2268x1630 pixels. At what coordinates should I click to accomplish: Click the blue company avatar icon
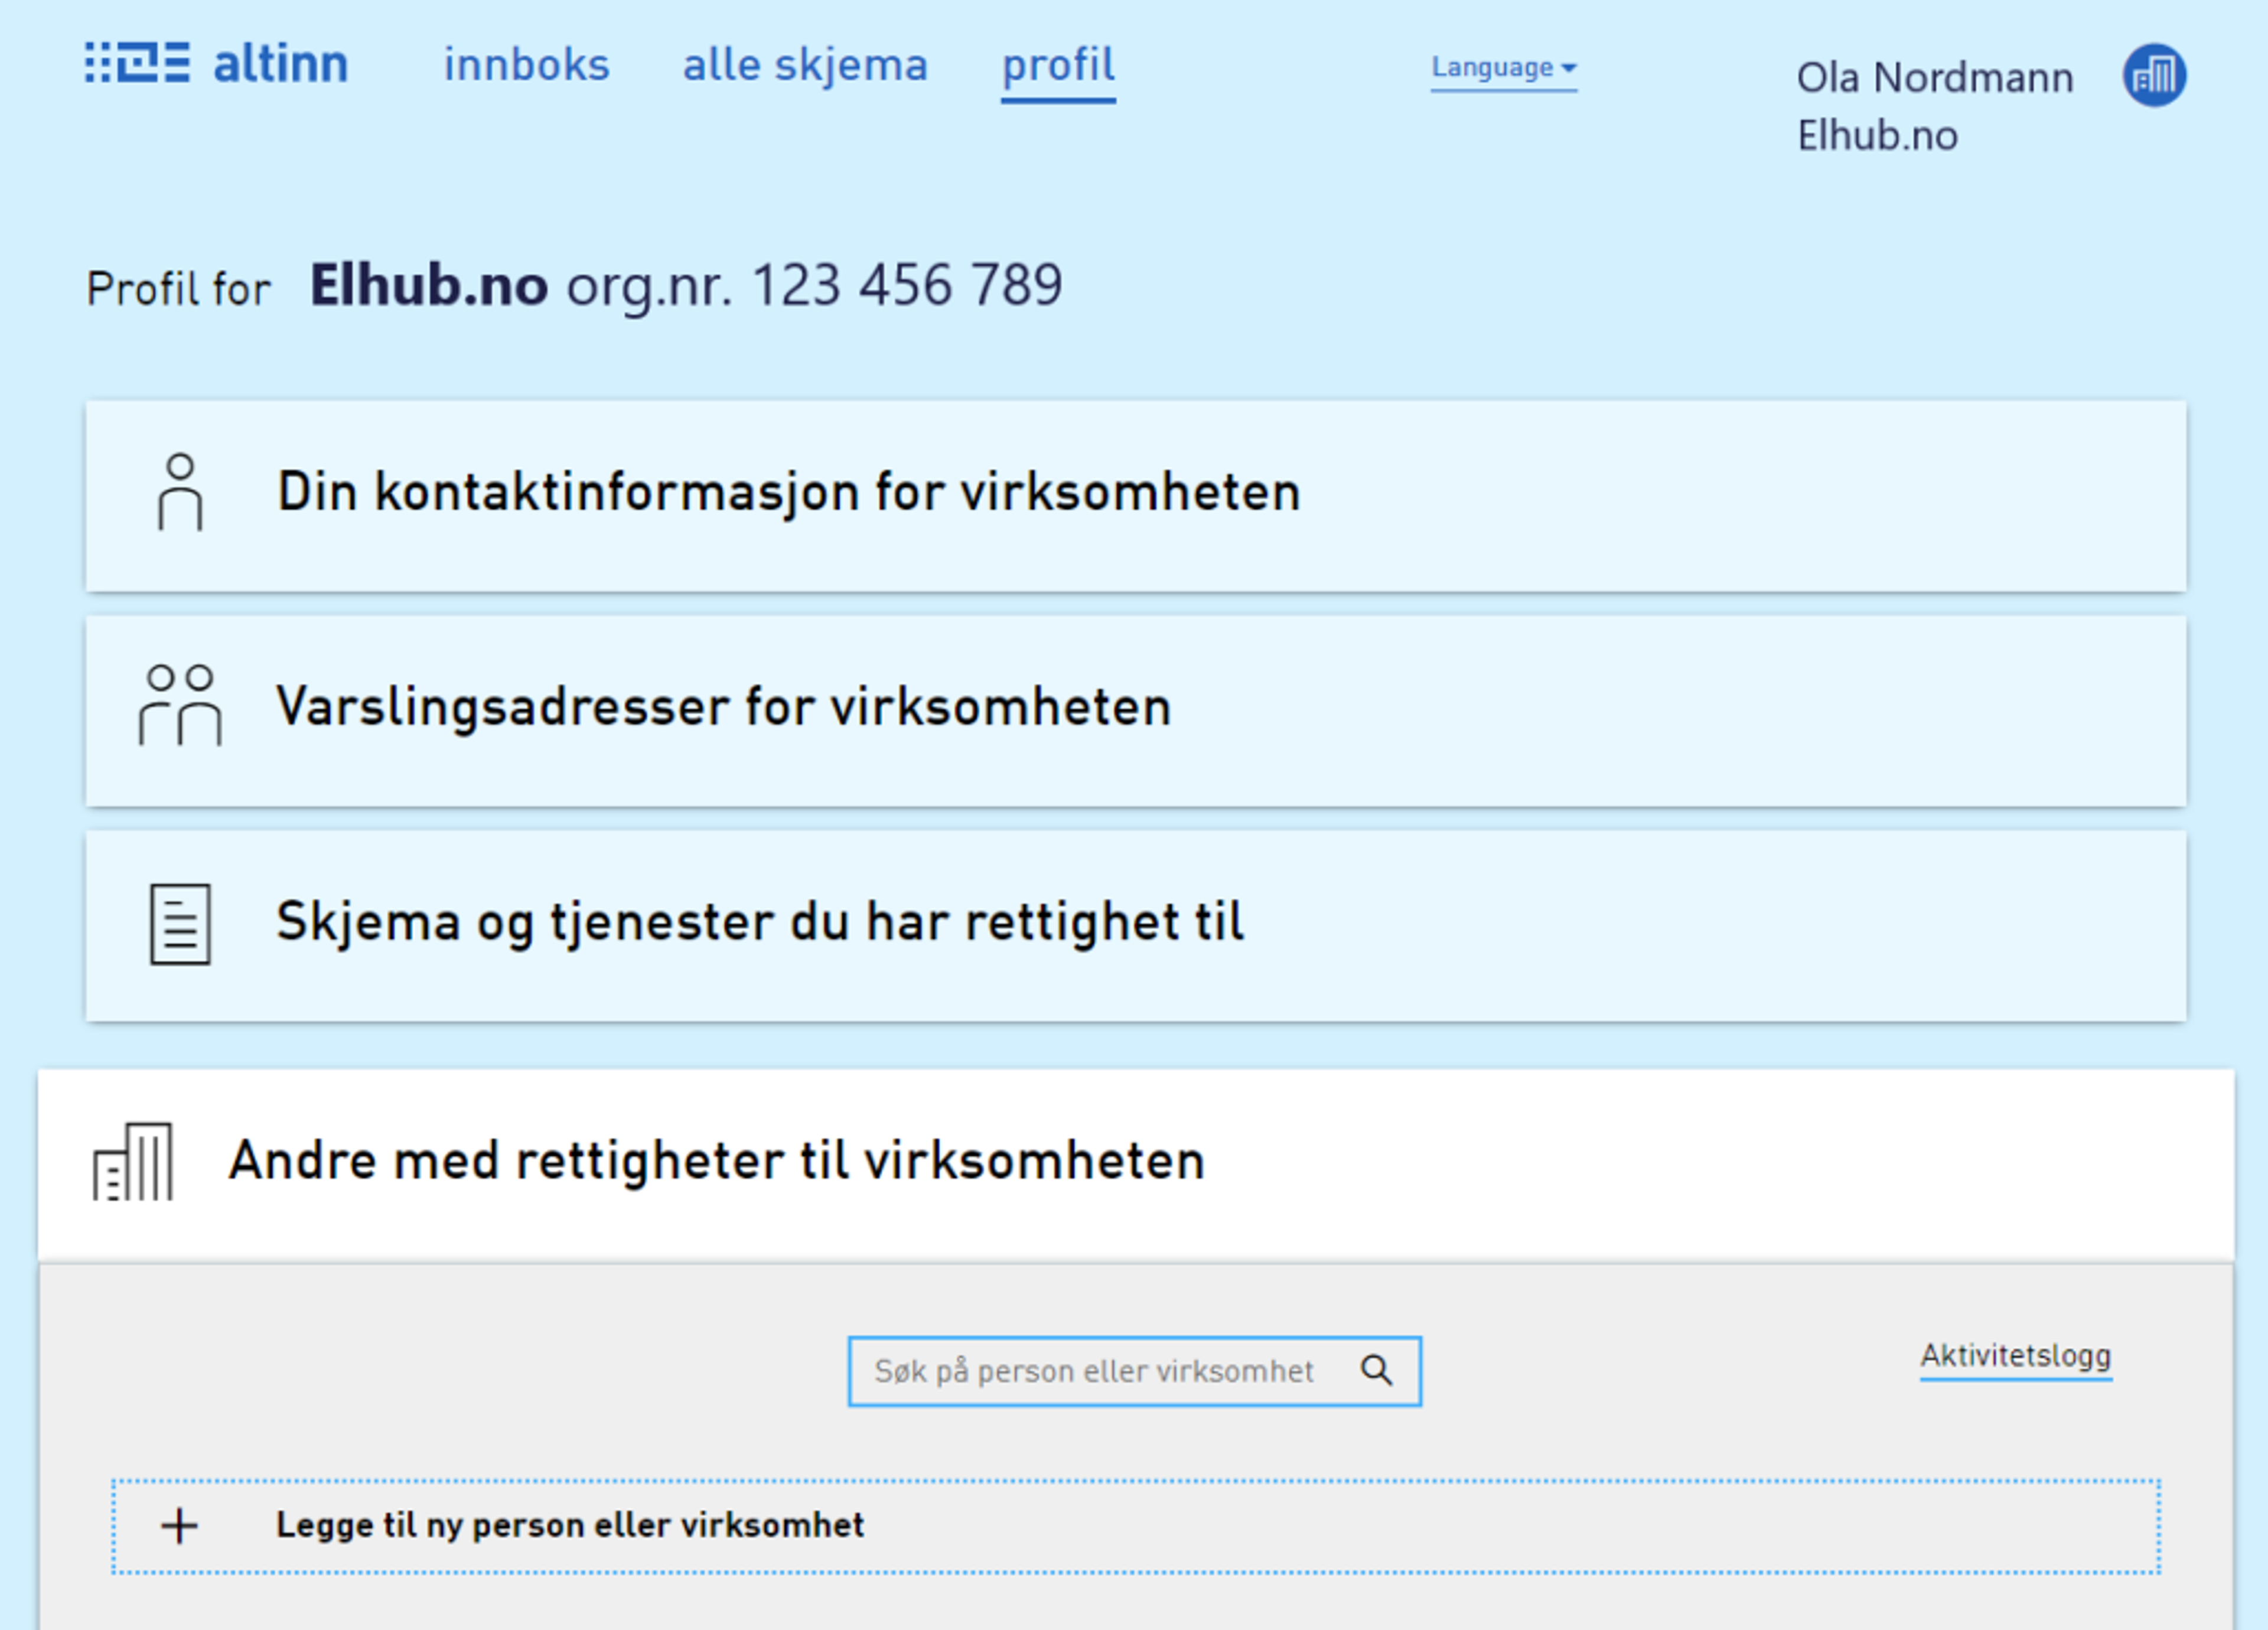click(2154, 75)
